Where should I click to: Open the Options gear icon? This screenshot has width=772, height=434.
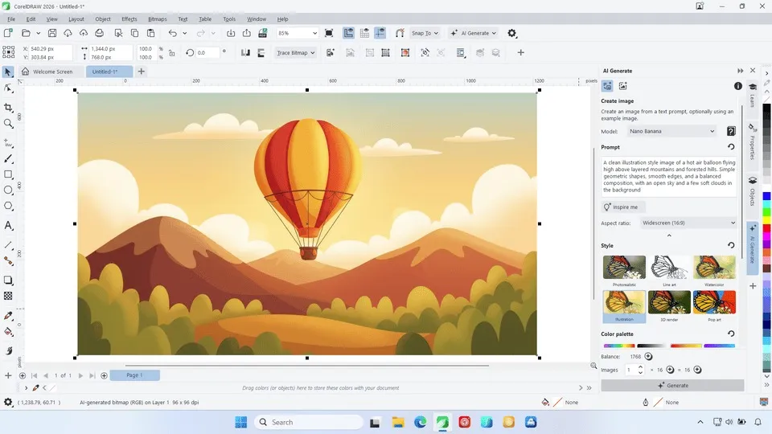pos(512,33)
